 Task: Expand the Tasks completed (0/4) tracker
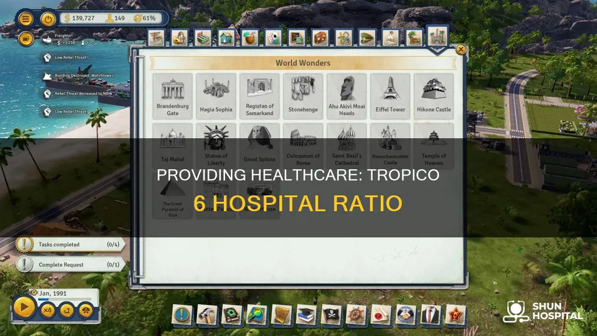pyautogui.click(x=70, y=244)
